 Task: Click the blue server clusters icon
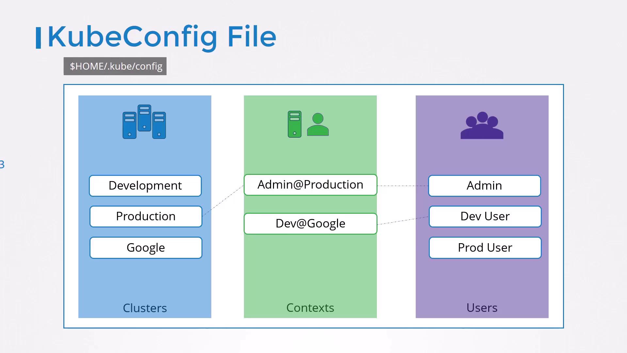point(144,122)
